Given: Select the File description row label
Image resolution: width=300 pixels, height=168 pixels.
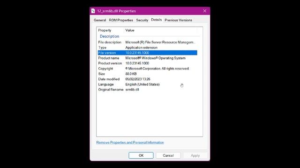Looking at the screenshot, I should [x=110, y=42].
